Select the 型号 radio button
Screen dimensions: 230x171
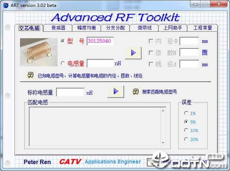pyautogui.click(x=63, y=41)
